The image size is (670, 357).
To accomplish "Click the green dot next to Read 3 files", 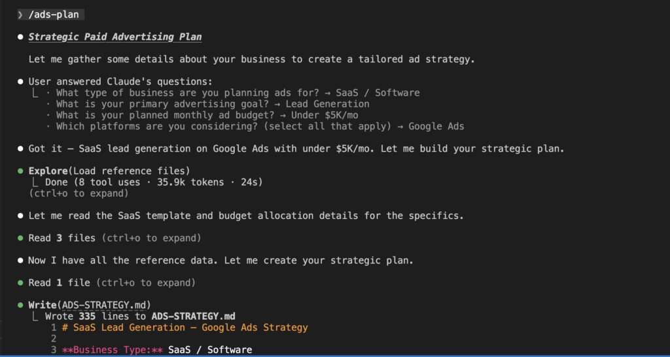I will tap(21, 238).
